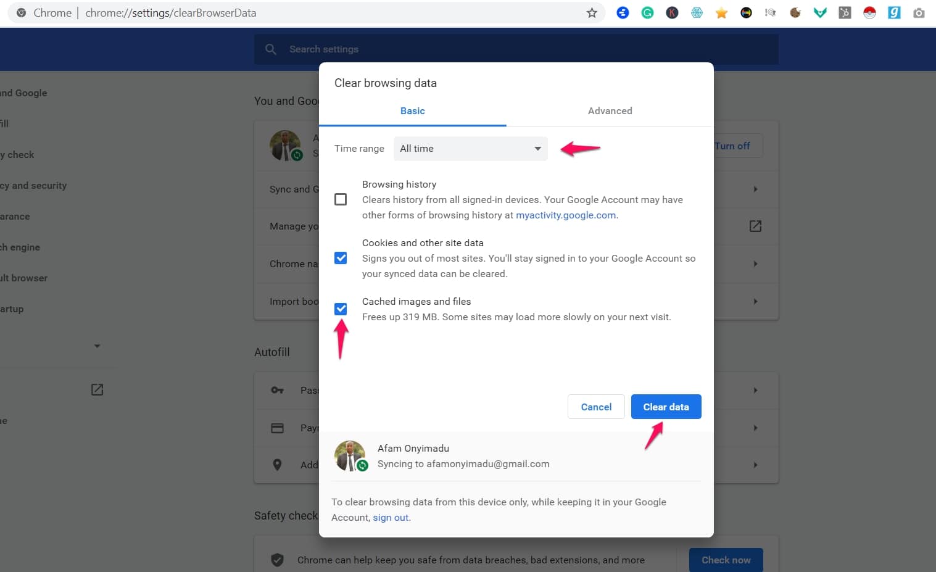Click the Clear data button
The width and height of the screenshot is (936, 572).
[666, 407]
